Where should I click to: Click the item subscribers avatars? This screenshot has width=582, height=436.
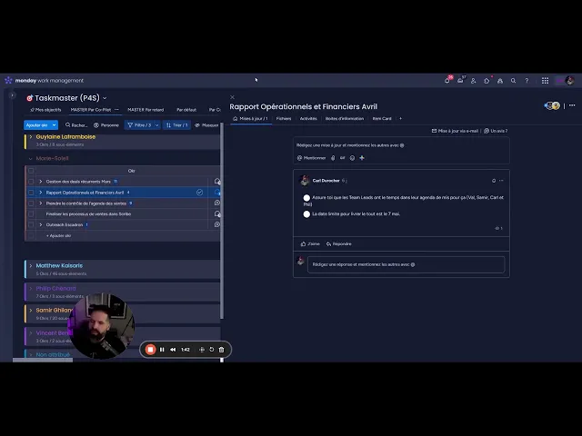point(552,106)
